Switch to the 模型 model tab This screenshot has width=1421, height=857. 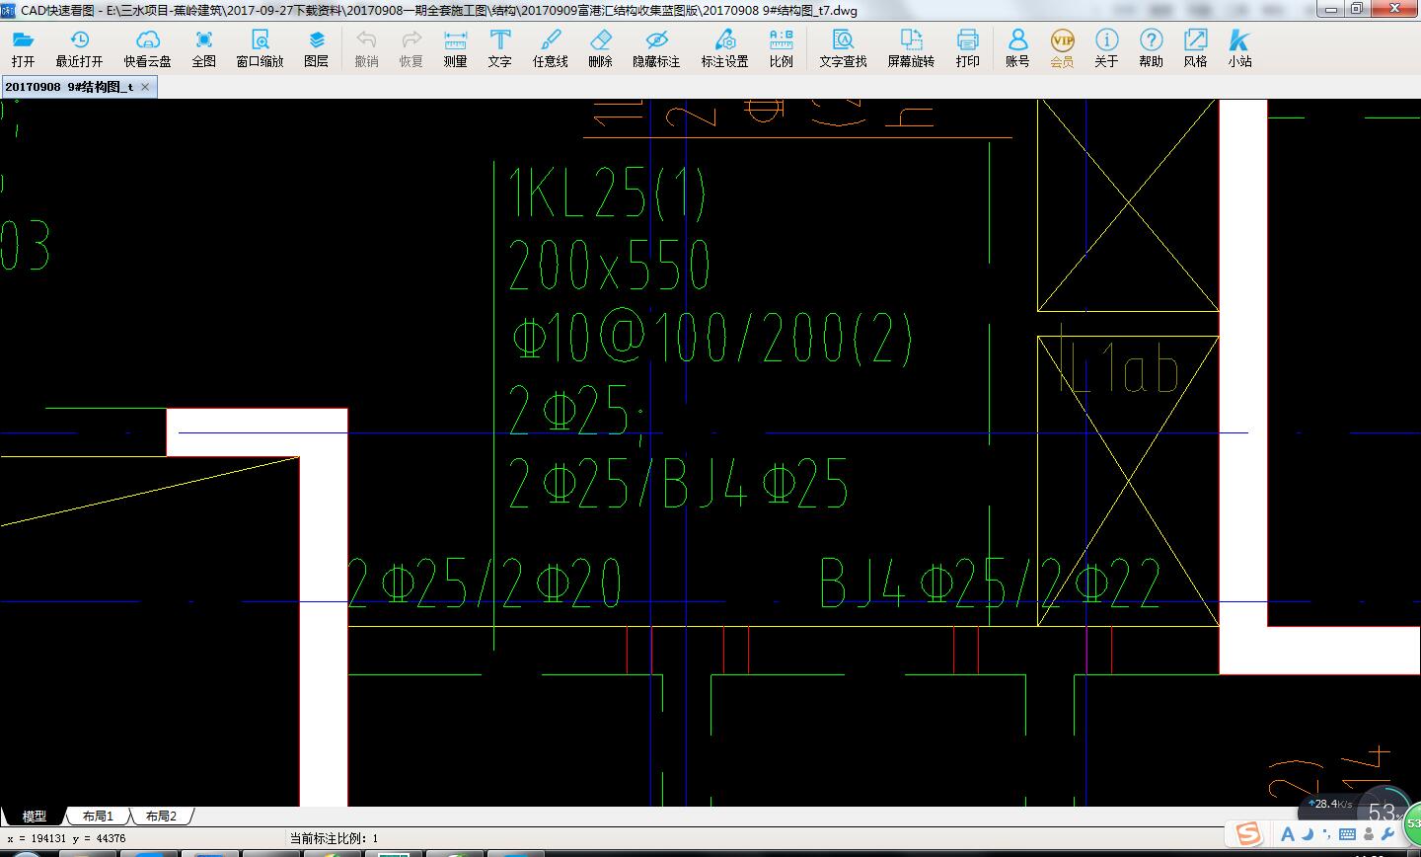click(x=35, y=816)
